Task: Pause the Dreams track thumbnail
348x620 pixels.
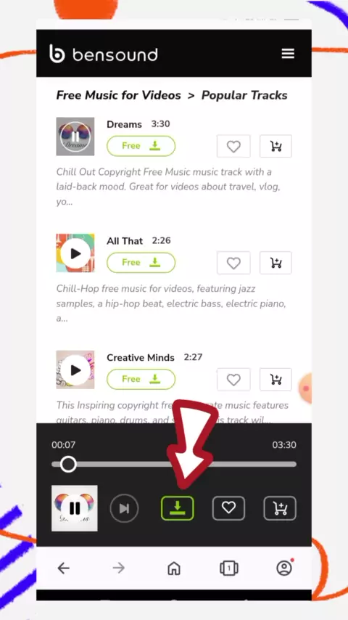Action: (x=75, y=136)
